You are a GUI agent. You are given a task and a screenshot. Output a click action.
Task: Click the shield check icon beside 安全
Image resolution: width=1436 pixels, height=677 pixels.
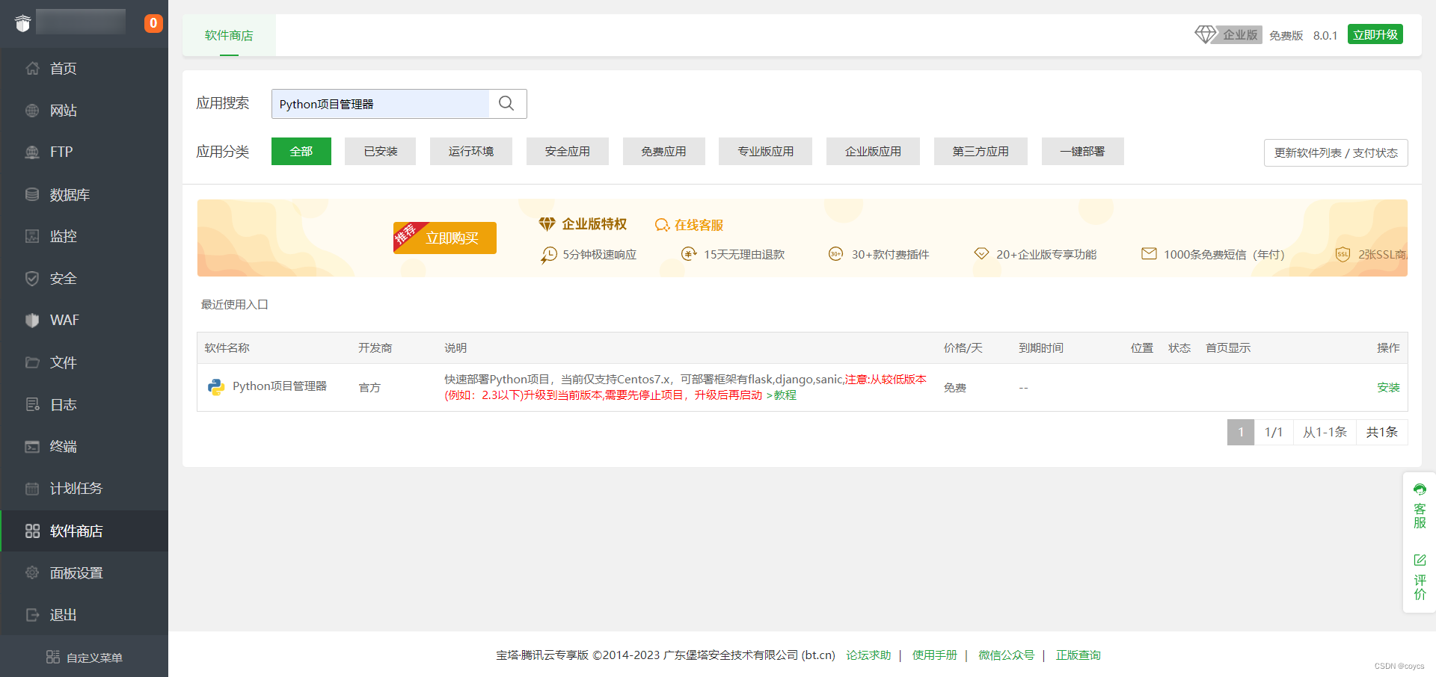(32, 279)
